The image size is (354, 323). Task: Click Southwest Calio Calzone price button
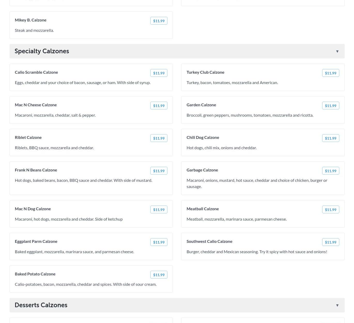pyautogui.click(x=330, y=242)
